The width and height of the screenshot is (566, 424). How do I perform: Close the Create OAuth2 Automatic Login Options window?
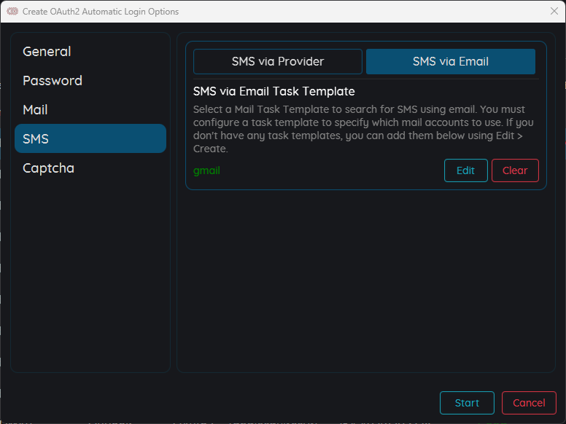pyautogui.click(x=554, y=12)
